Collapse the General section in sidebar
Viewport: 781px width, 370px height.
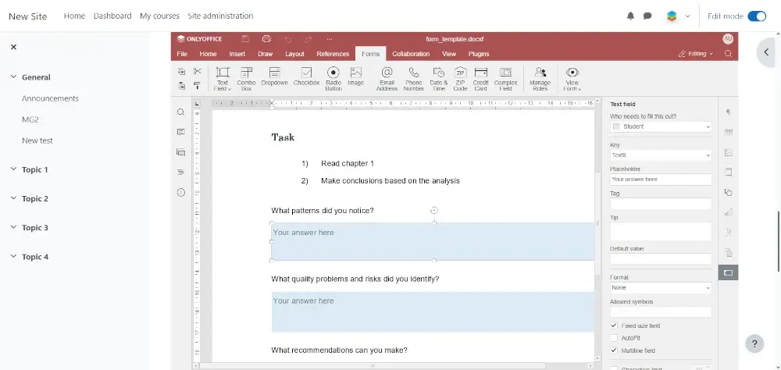pyautogui.click(x=13, y=77)
